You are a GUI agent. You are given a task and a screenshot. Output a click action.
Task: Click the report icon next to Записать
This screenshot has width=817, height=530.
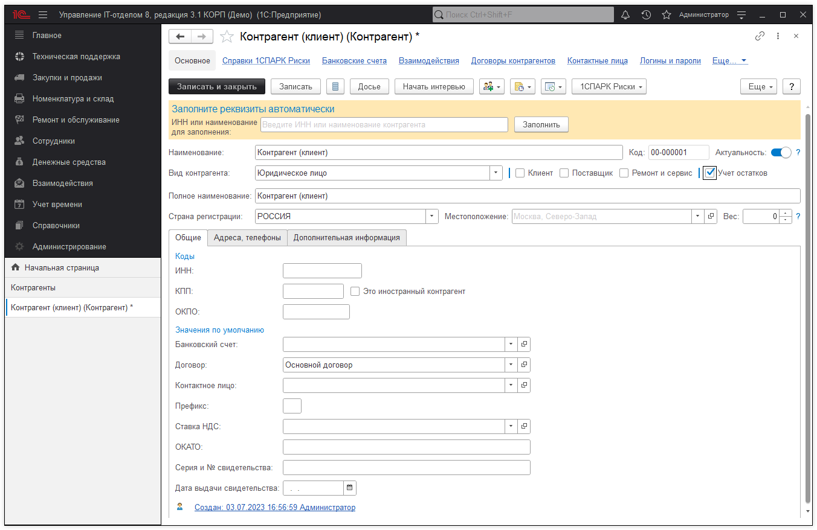335,86
